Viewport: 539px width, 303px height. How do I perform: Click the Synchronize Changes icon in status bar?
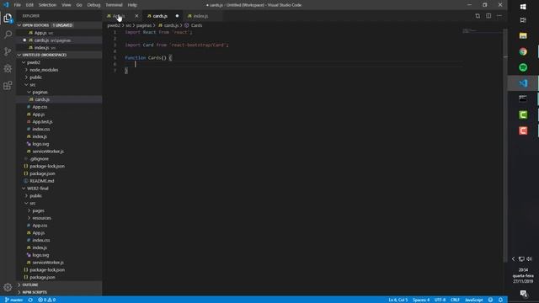(x=30, y=300)
